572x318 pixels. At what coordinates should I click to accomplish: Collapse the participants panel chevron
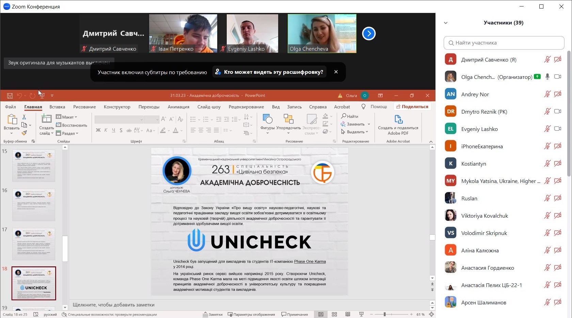(446, 23)
